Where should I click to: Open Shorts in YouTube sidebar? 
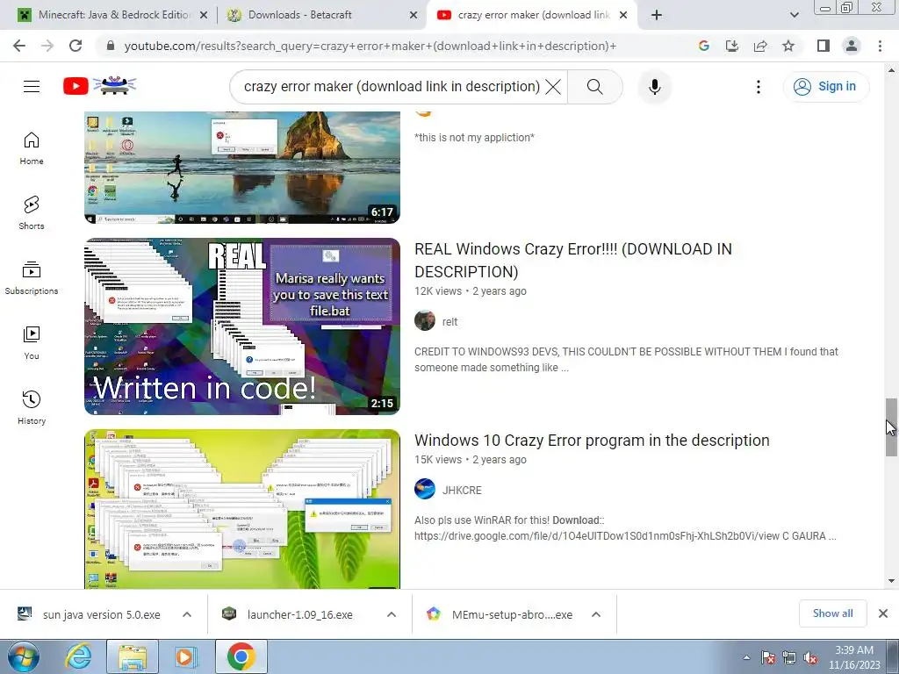coord(32,213)
